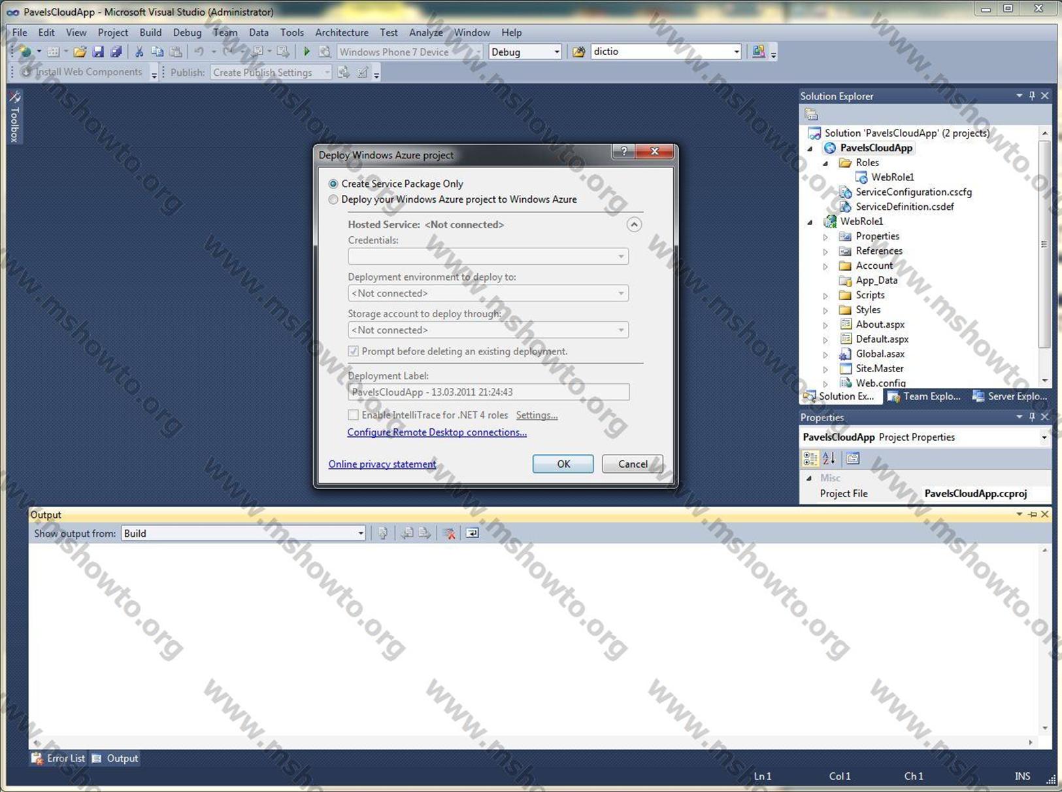
Task: Open the Credentials dropdown
Action: coord(488,256)
